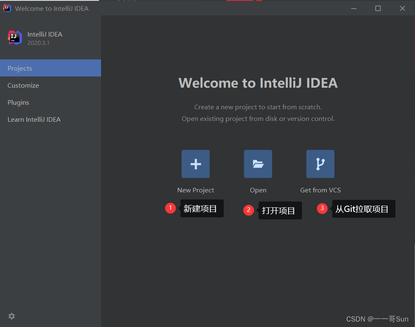Screen dimensions: 415x327
Task: Click the 'Create a new project' description line
Action: click(x=258, y=107)
